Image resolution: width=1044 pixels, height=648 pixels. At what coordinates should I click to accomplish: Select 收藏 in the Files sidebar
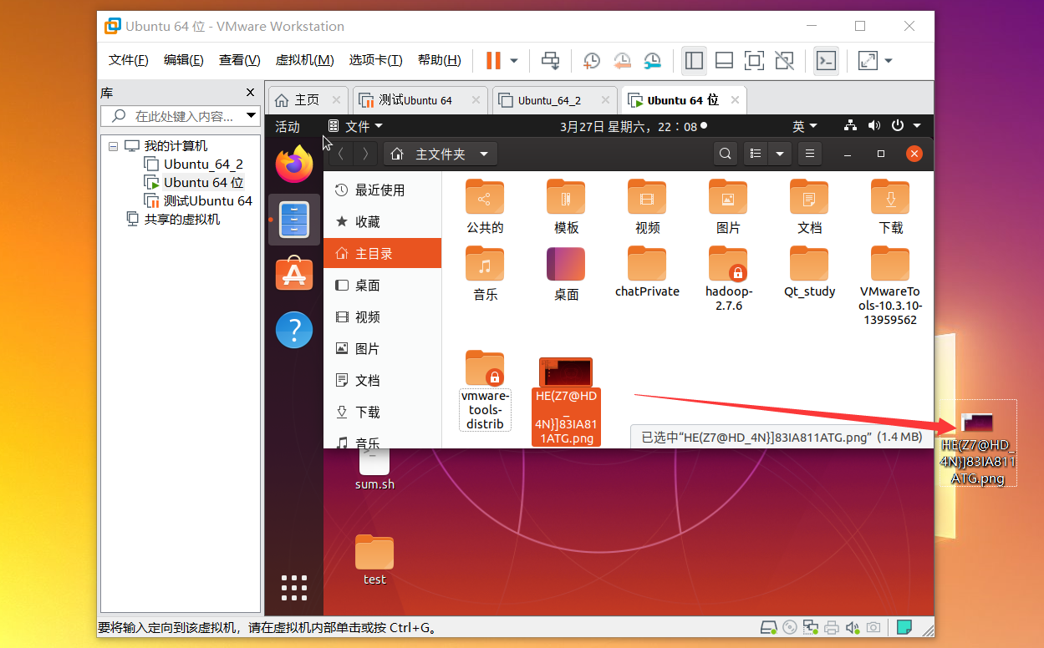(383, 222)
